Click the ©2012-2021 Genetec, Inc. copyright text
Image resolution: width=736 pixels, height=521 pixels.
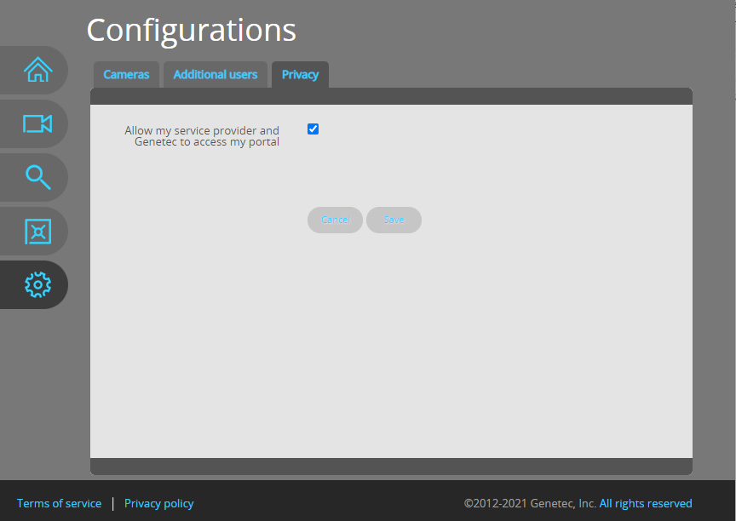529,503
